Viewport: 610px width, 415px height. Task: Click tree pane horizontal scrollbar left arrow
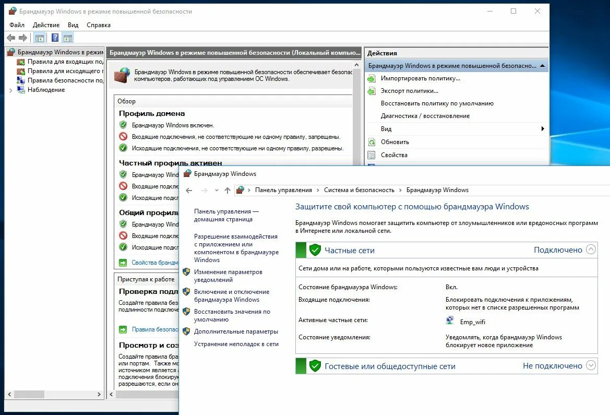tap(9, 394)
